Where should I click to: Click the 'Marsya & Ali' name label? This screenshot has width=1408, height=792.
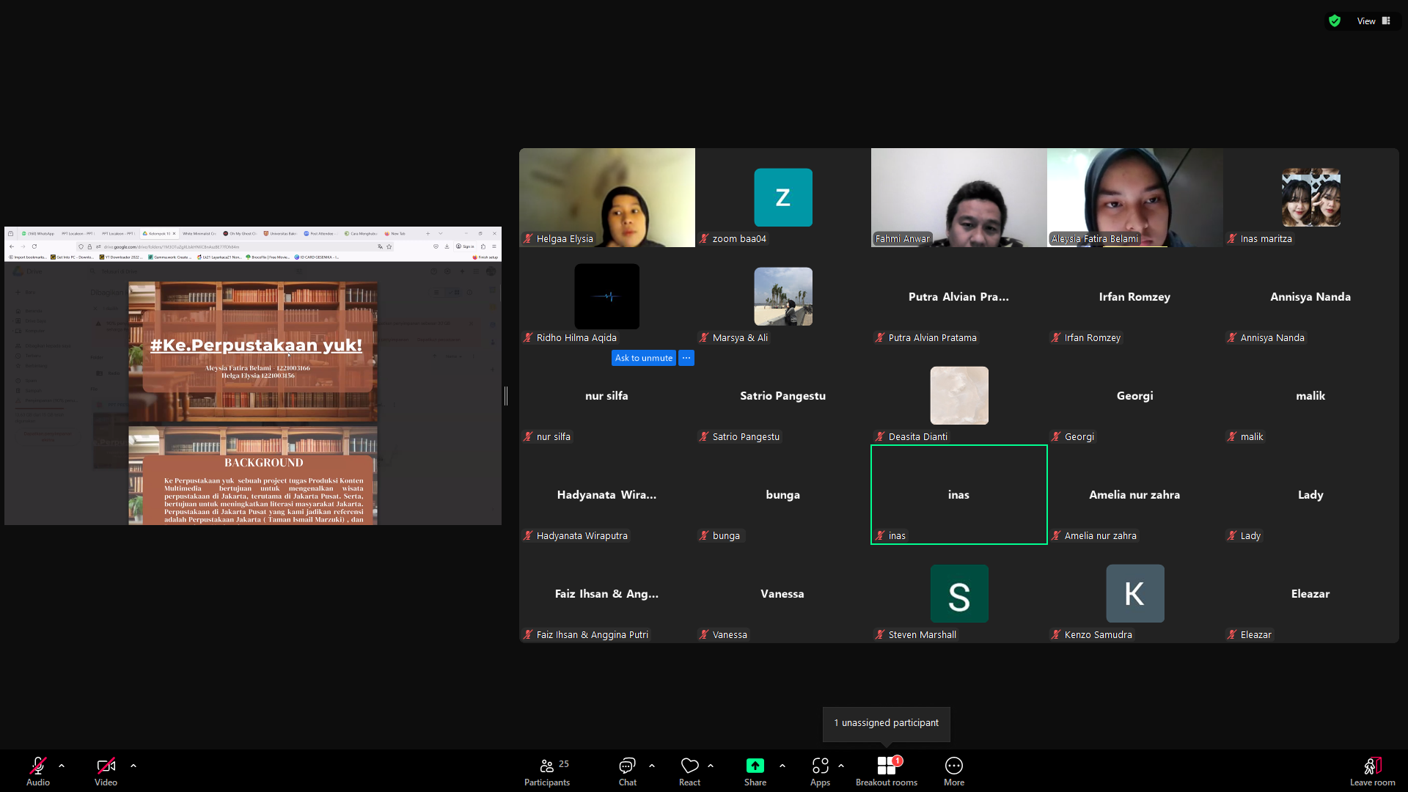[740, 337]
